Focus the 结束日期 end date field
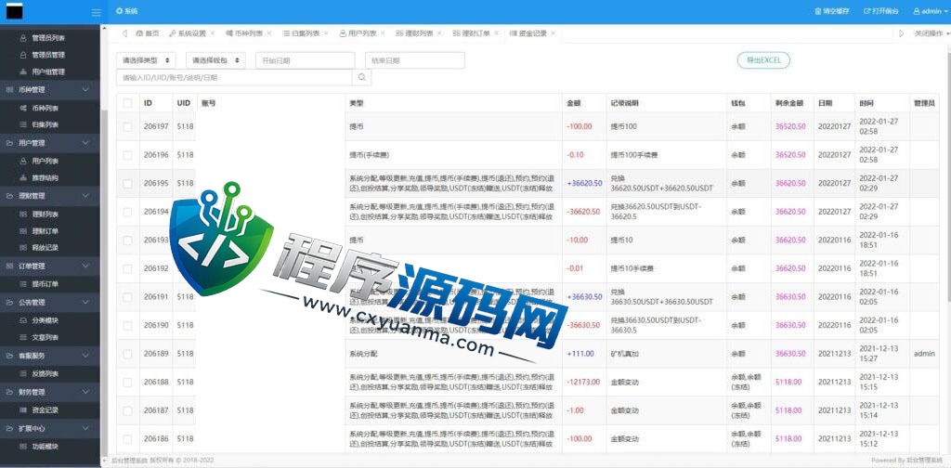This screenshot has height=468, width=951. (x=415, y=60)
